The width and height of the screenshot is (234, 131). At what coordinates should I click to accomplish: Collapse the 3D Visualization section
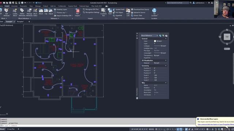(x=166, y=60)
